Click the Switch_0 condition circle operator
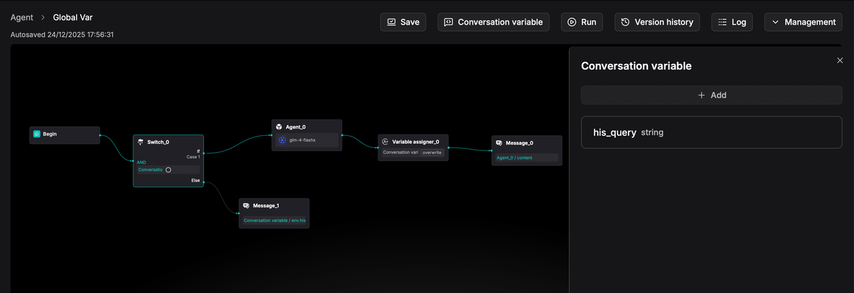This screenshot has width=854, height=293. coord(168,170)
